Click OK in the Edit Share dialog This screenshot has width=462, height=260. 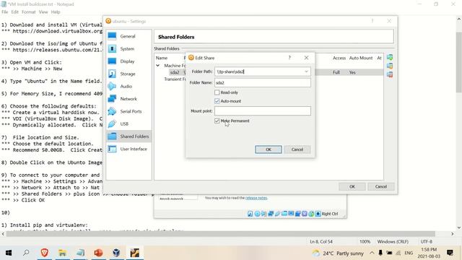click(269, 149)
